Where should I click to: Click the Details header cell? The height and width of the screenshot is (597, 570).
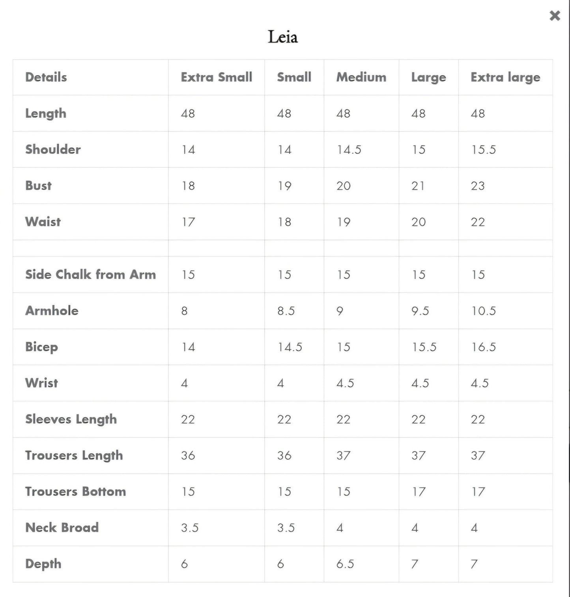point(46,77)
